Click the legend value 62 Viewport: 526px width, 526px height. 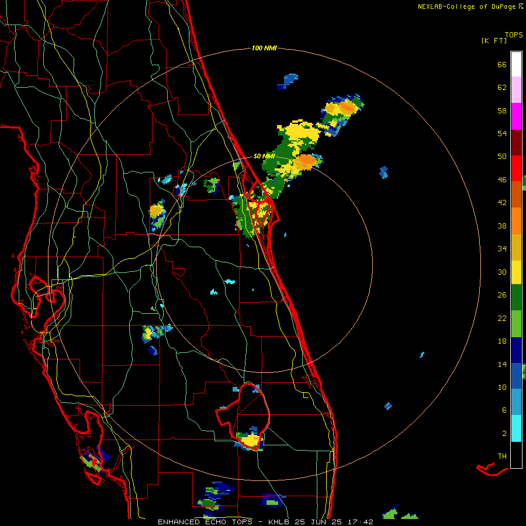point(502,88)
